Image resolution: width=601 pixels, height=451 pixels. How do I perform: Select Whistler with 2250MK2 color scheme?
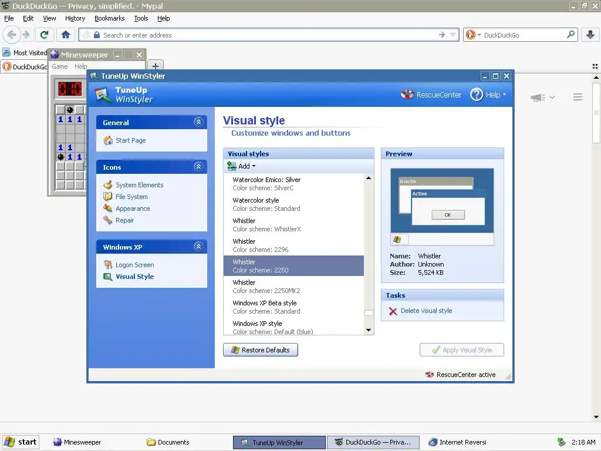(x=293, y=287)
